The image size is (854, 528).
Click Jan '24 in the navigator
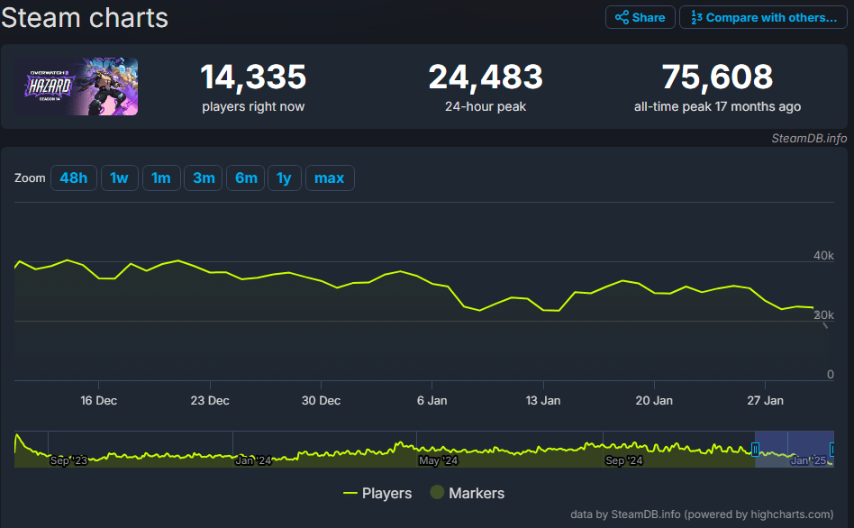[253, 460]
